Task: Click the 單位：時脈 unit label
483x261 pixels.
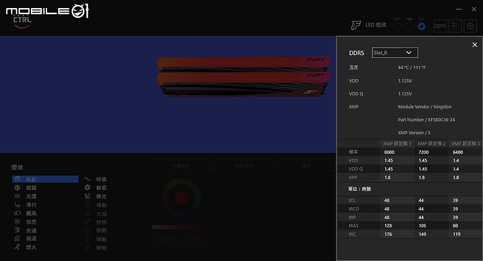Action: pyautogui.click(x=360, y=189)
